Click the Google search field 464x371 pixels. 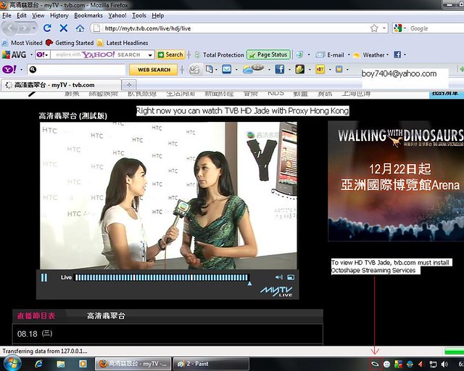click(x=436, y=28)
